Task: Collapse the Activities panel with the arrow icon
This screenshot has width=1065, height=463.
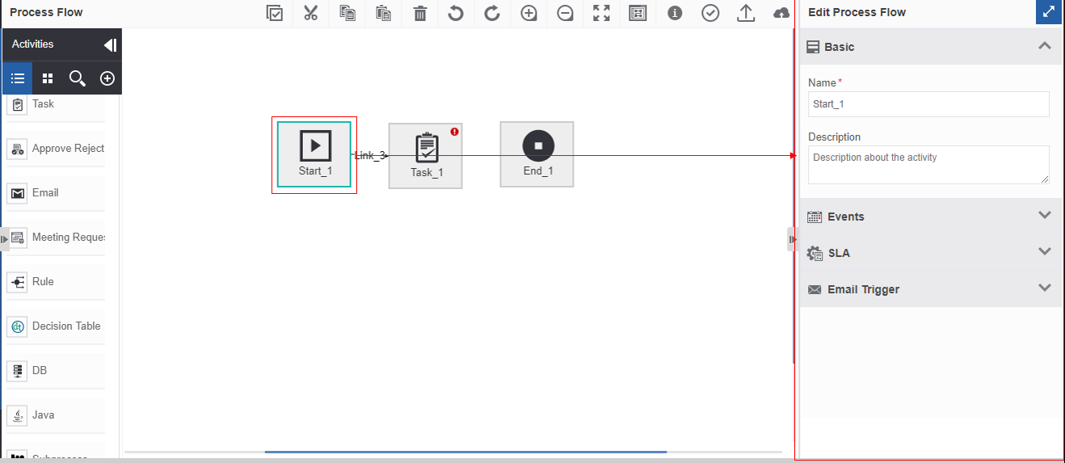Action: tap(111, 45)
